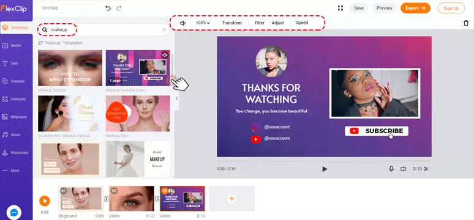Toggle mute icon on Youtube Outro thumbnail
The height and width of the screenshot is (220, 474).
click(x=165, y=55)
